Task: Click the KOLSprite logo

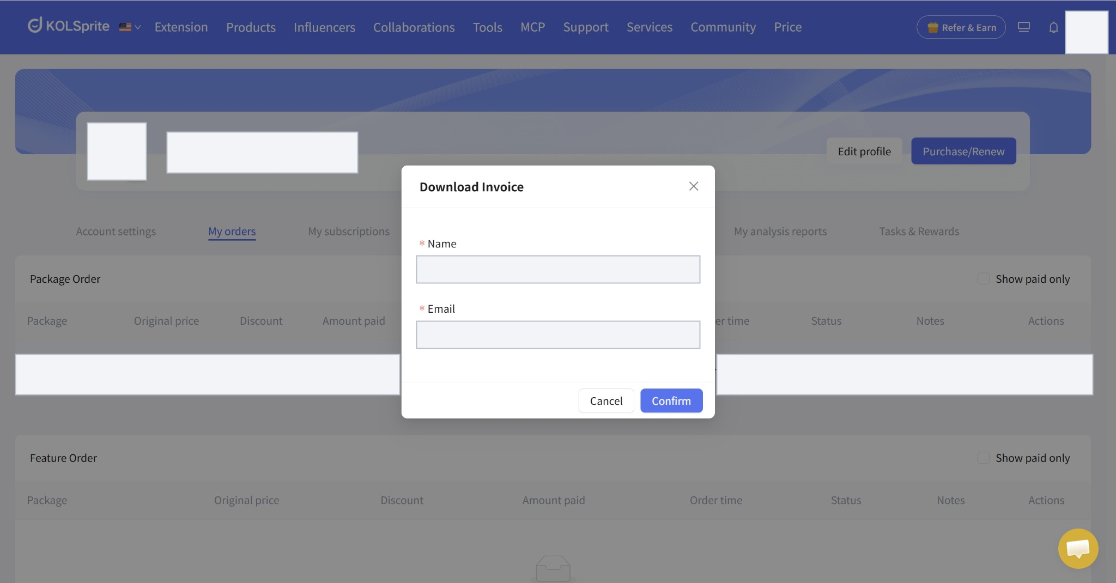Action: pyautogui.click(x=69, y=26)
